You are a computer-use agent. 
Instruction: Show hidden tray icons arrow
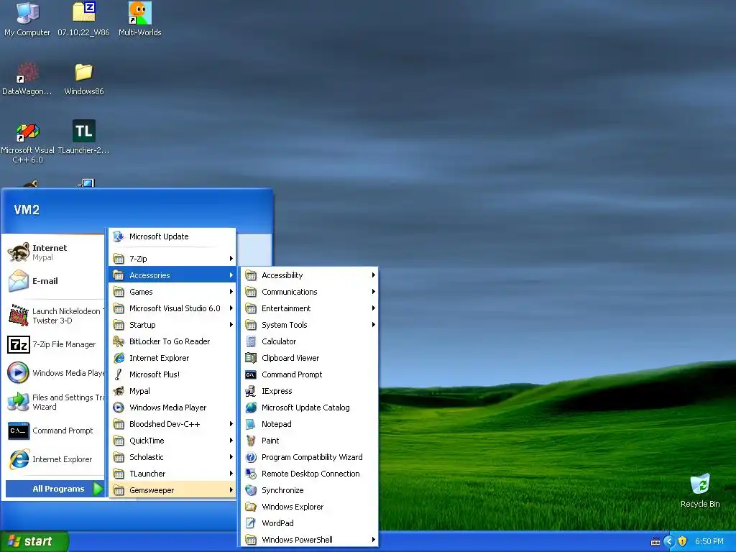coord(669,541)
